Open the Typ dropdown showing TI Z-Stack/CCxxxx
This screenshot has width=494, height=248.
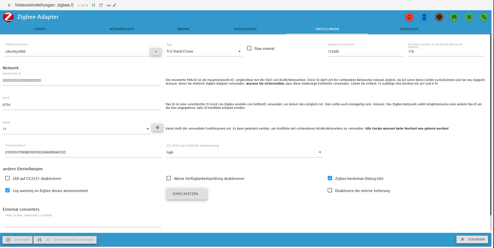(x=204, y=51)
